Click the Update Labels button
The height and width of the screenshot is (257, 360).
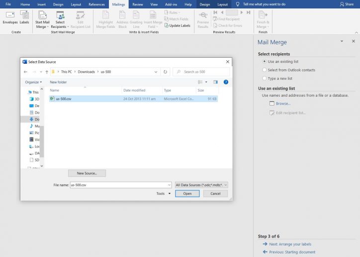pos(177,25)
